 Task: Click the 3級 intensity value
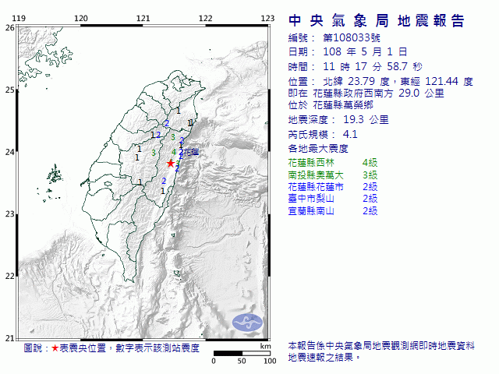[x=370, y=175]
